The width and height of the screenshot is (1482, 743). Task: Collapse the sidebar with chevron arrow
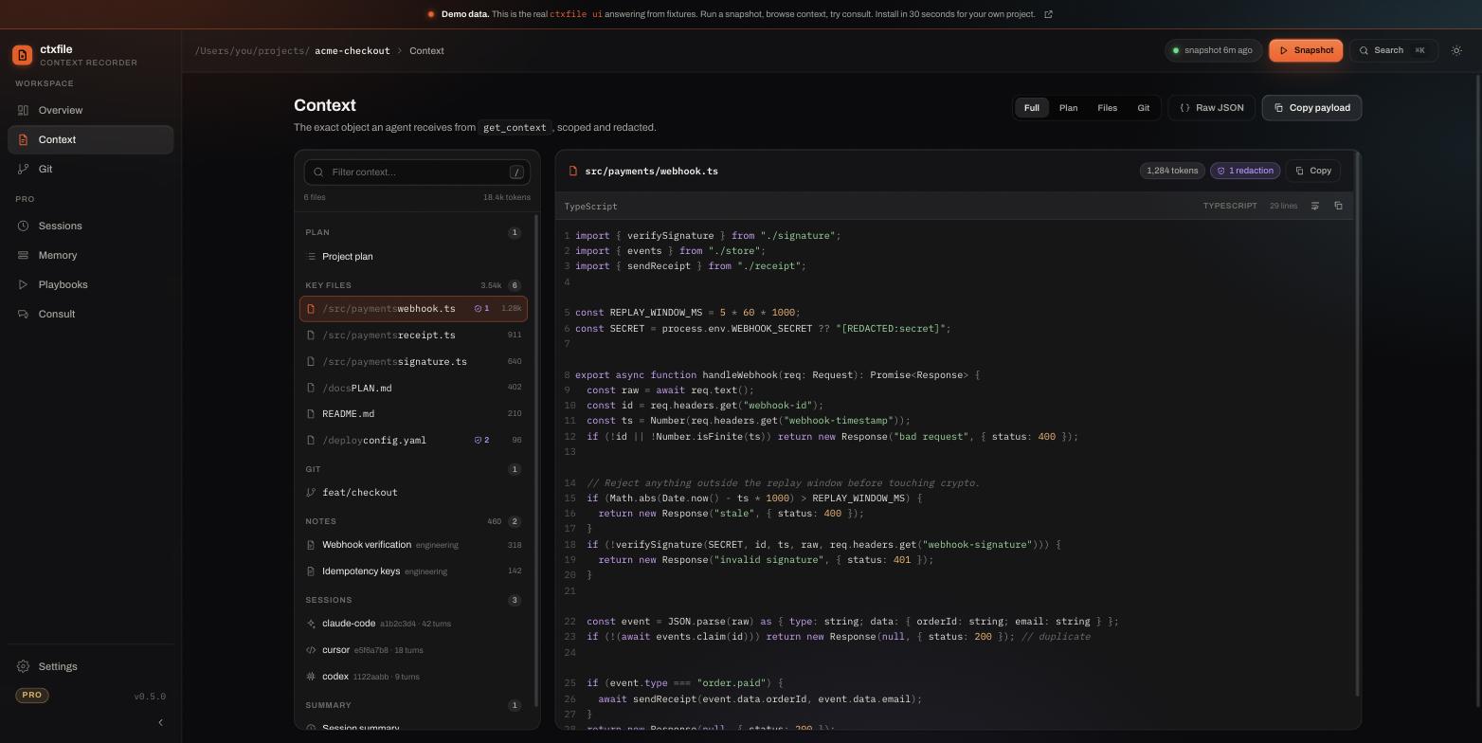(160, 722)
